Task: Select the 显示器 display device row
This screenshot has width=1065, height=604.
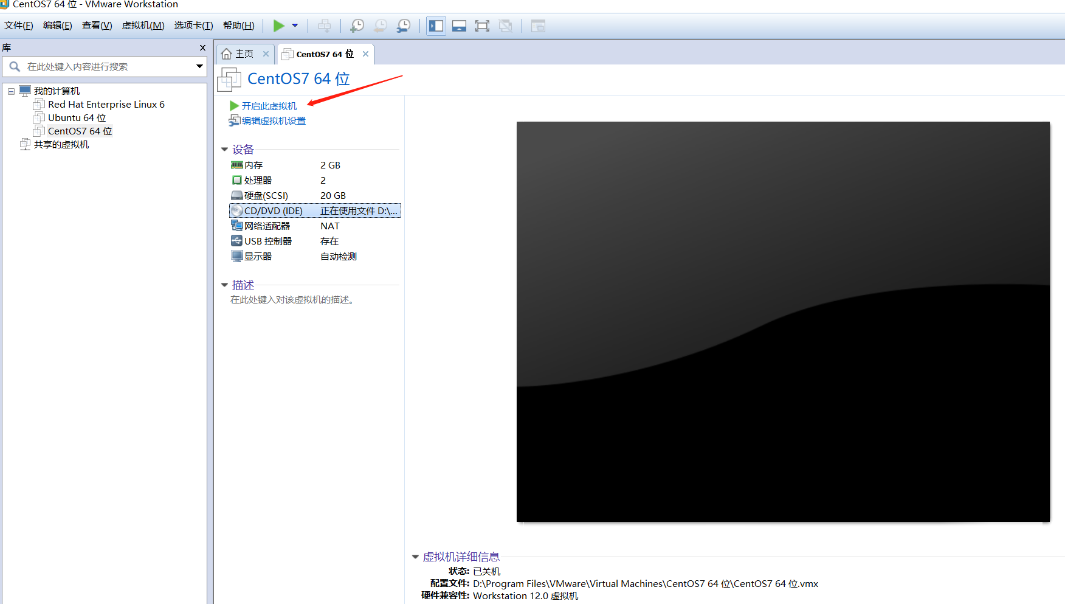Action: 315,257
